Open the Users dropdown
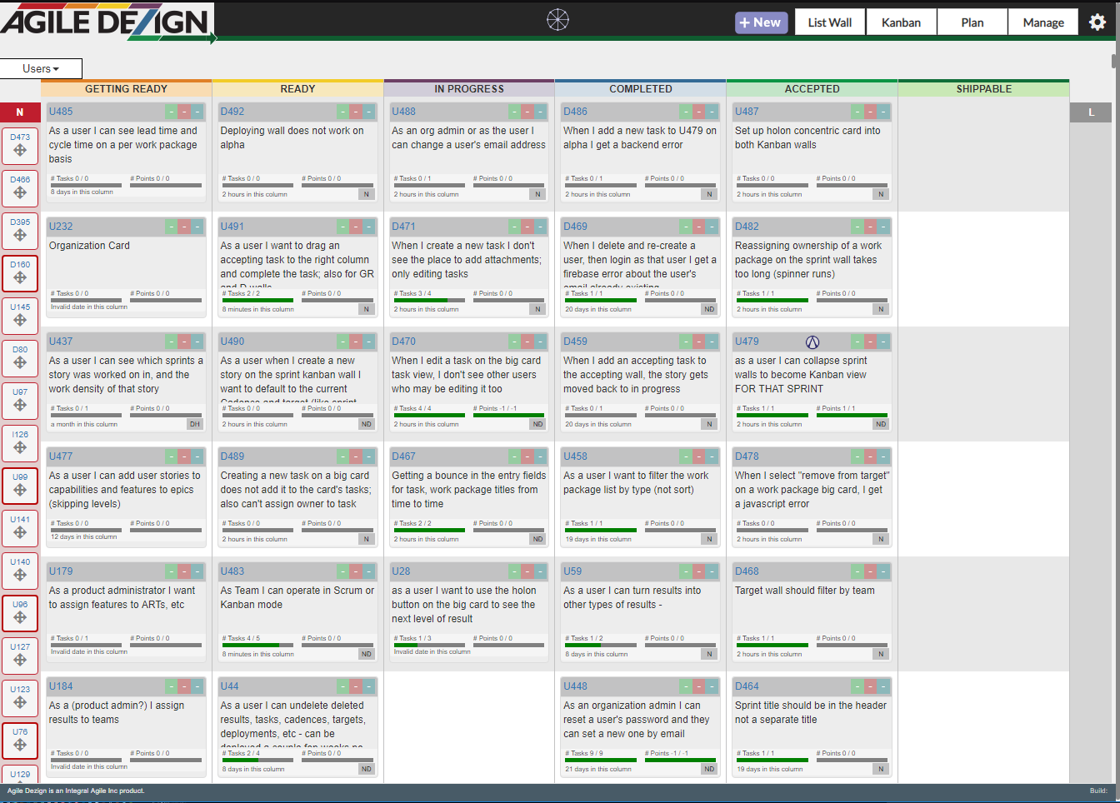Screen dimensions: 1120x803 [41, 68]
